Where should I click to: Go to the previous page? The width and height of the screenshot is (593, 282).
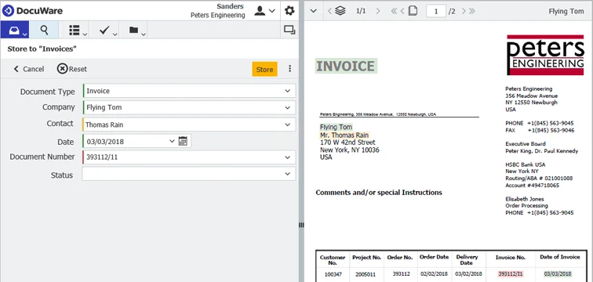(402, 11)
